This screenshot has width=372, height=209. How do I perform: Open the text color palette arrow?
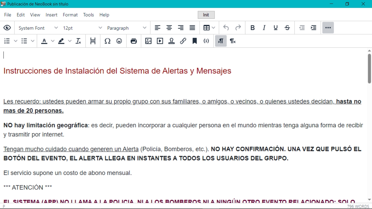[x=53, y=41]
